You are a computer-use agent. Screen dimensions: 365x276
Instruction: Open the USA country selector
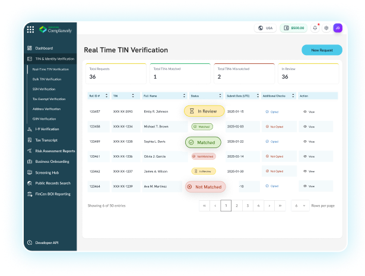coord(265,28)
